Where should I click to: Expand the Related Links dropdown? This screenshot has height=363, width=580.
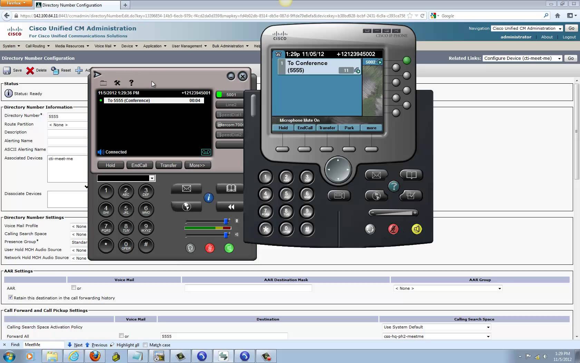click(522, 58)
